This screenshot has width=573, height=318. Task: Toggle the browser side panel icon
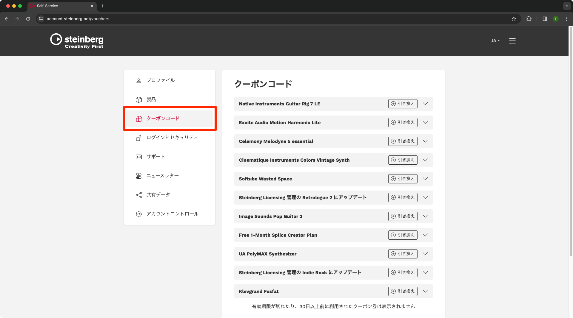(545, 19)
